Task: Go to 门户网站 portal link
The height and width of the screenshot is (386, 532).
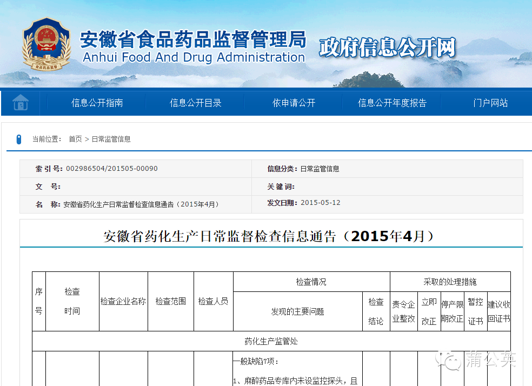Action: 490,103
